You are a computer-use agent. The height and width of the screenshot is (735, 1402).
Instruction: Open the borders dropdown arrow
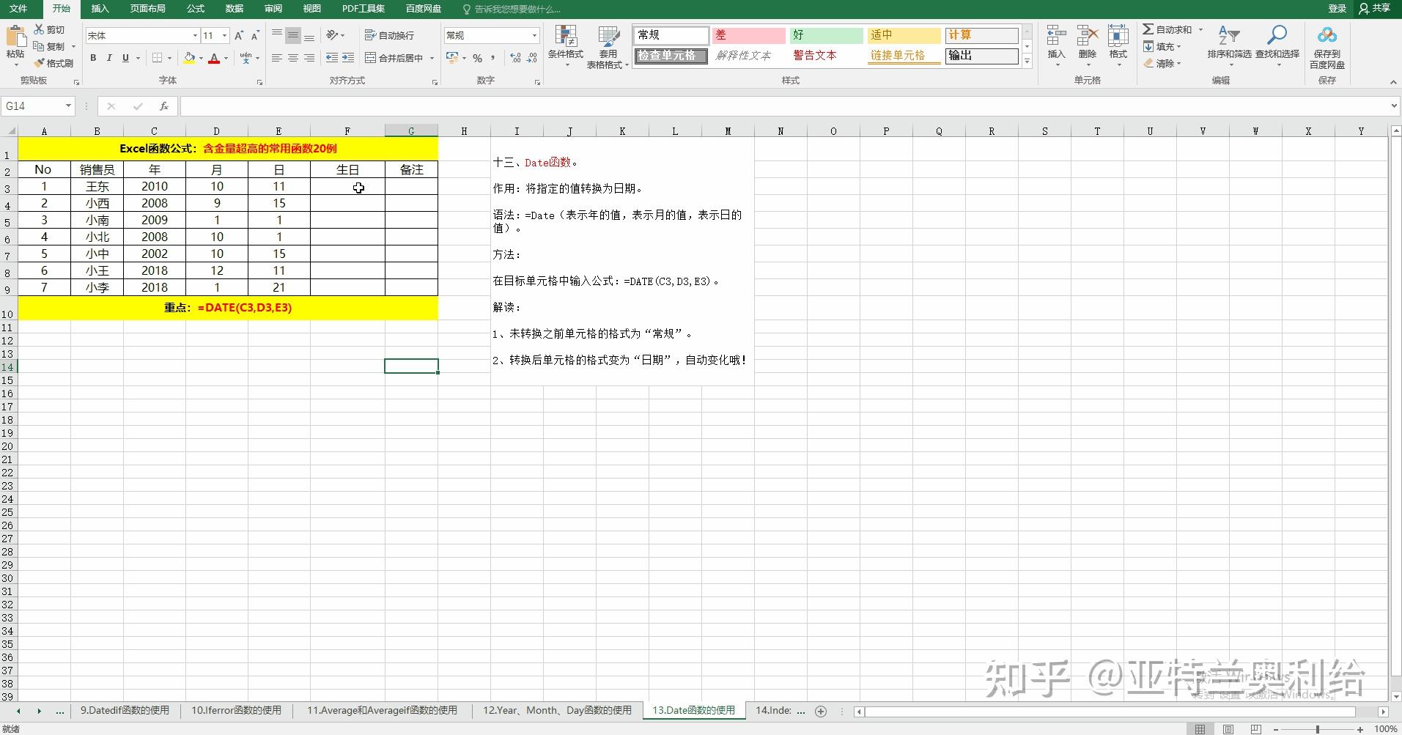169,58
